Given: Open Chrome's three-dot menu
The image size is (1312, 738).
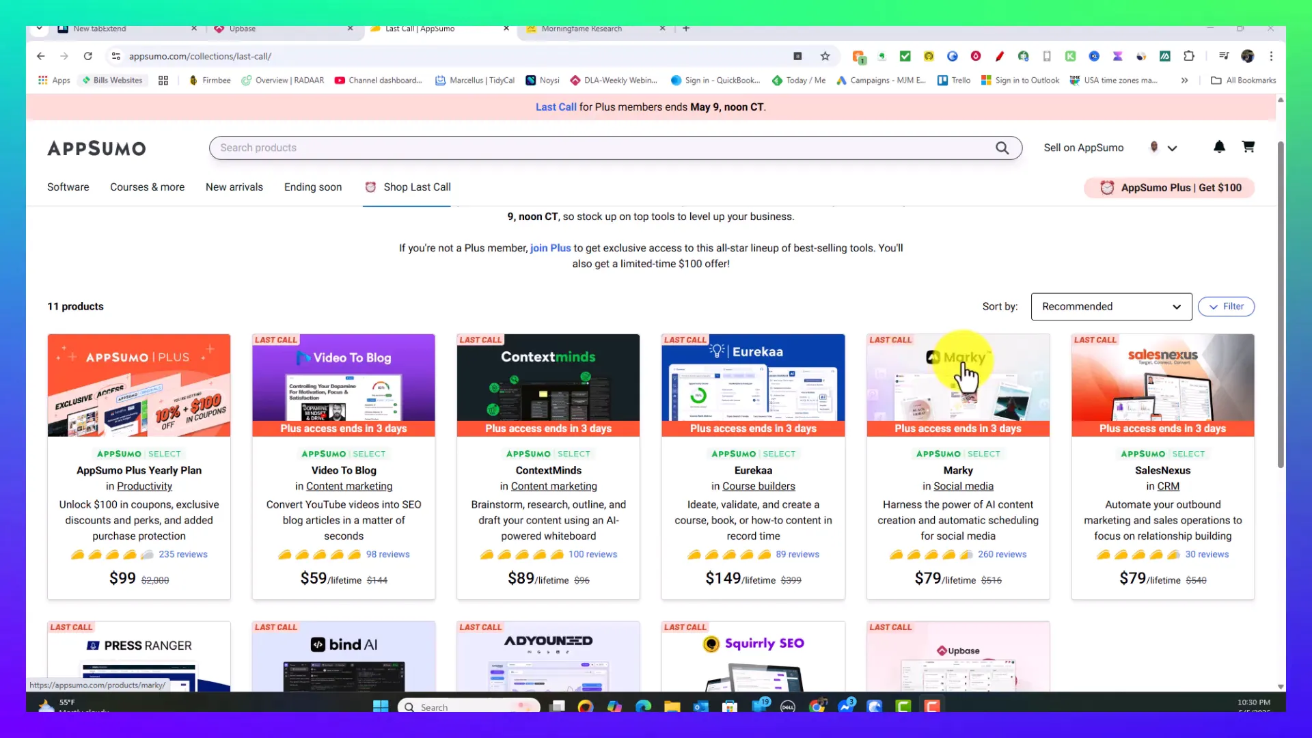Looking at the screenshot, I should coord(1271,56).
